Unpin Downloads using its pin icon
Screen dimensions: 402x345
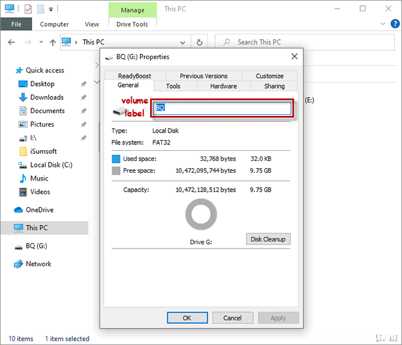click(x=83, y=98)
